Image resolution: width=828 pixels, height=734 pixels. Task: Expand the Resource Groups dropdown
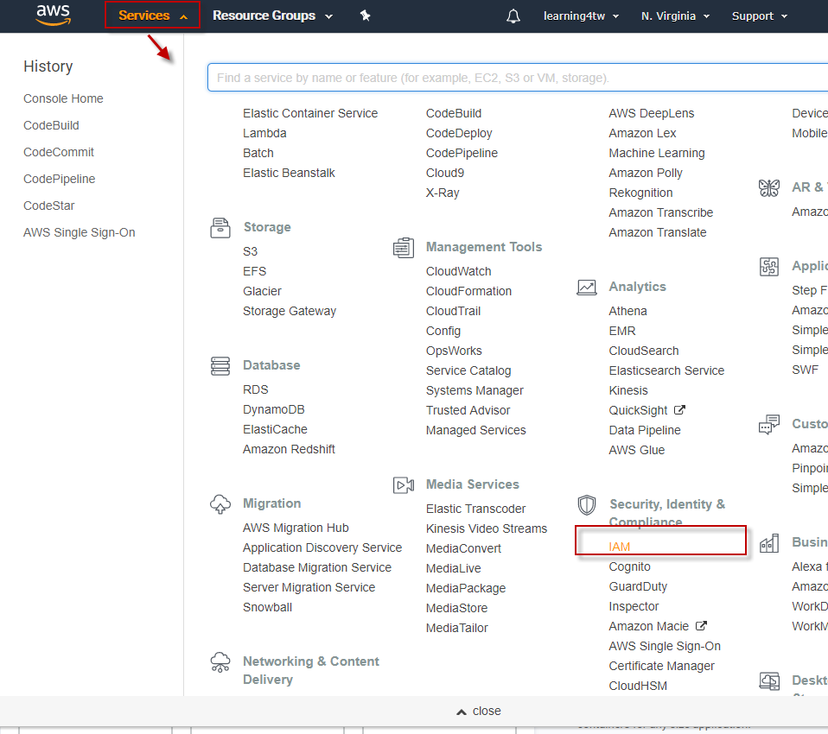[272, 16]
